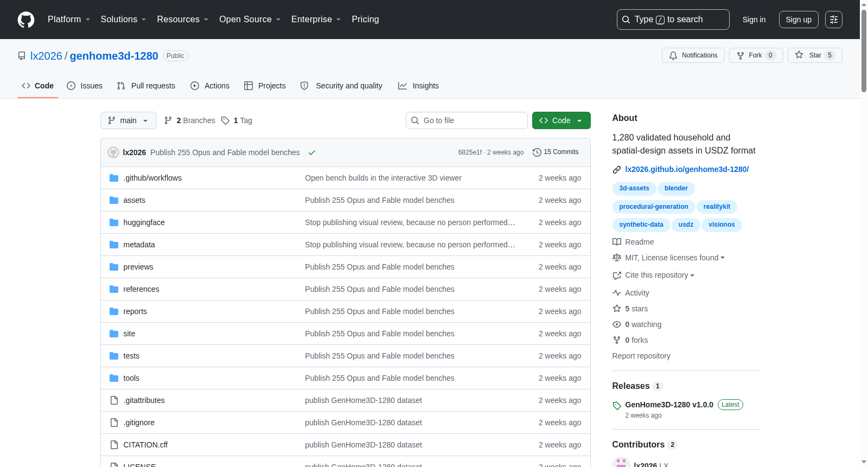Open the Pricing link
868x467 pixels.
[365, 20]
